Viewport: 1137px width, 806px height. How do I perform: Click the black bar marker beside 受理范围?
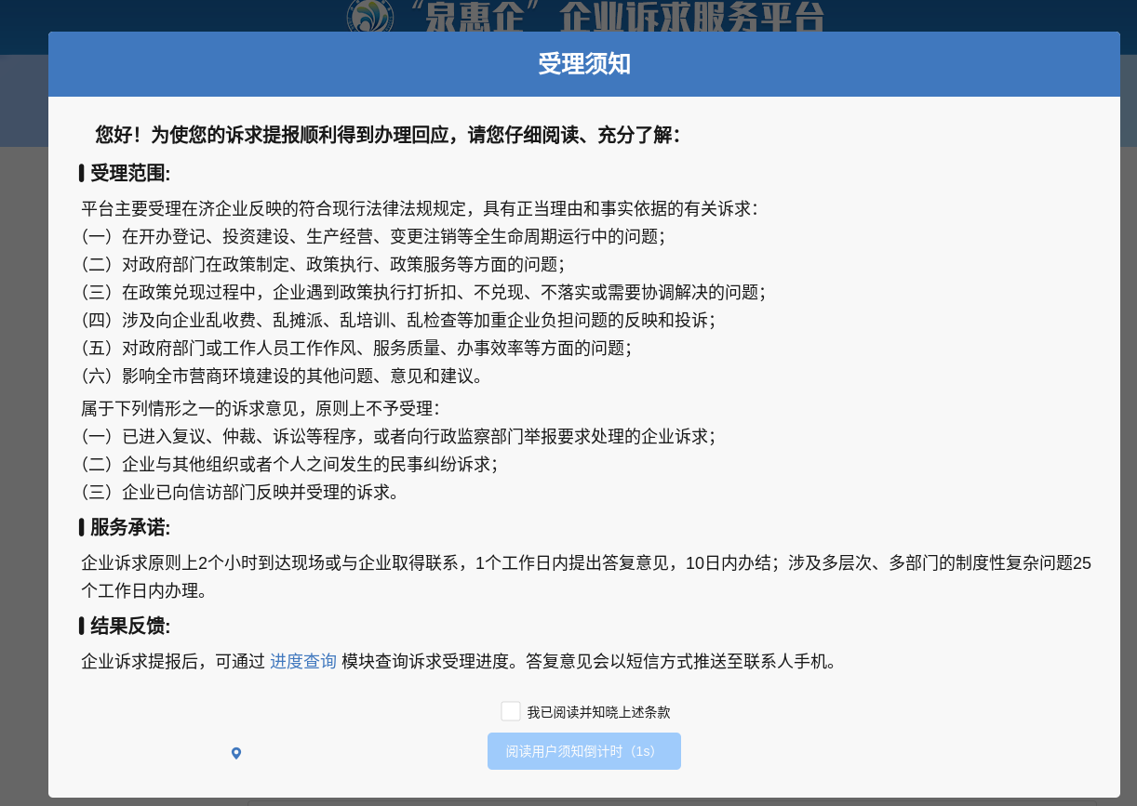(x=82, y=174)
